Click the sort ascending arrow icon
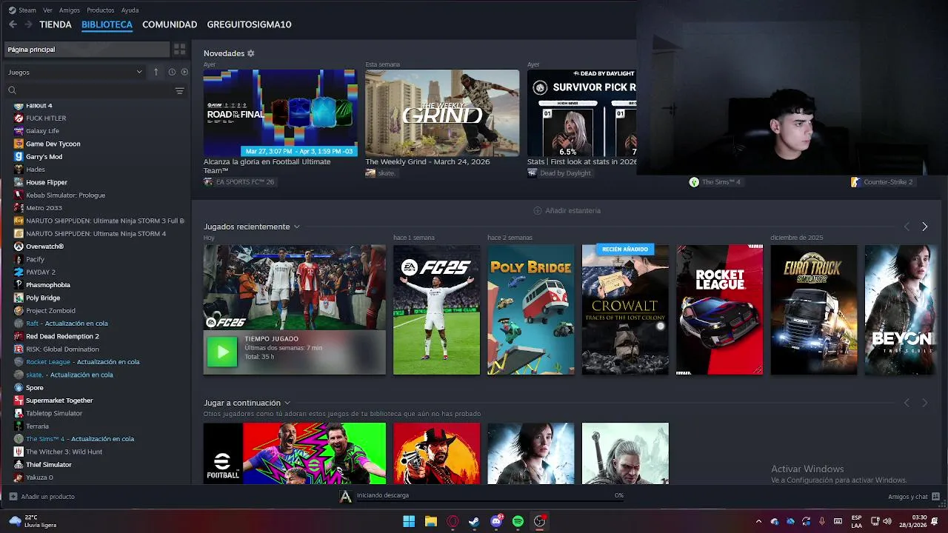The height and width of the screenshot is (533, 948). pos(156,72)
